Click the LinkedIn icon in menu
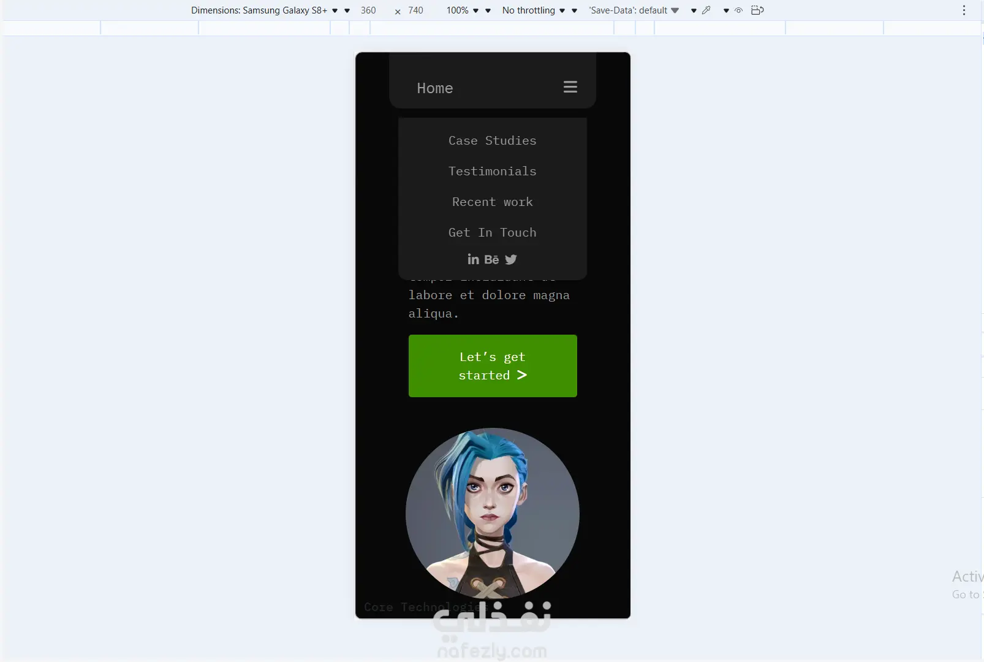Viewport: 984px width, 662px height. point(474,259)
